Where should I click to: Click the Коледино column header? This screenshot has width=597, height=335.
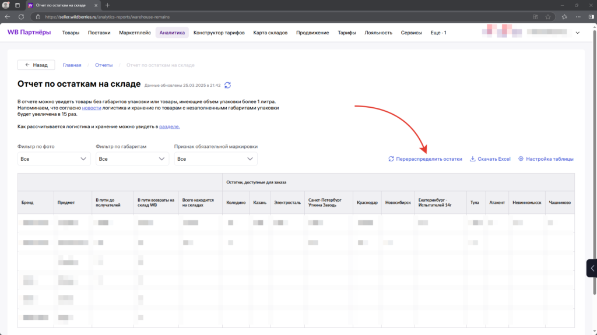(236, 203)
